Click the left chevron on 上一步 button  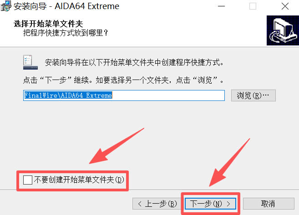point(140,204)
